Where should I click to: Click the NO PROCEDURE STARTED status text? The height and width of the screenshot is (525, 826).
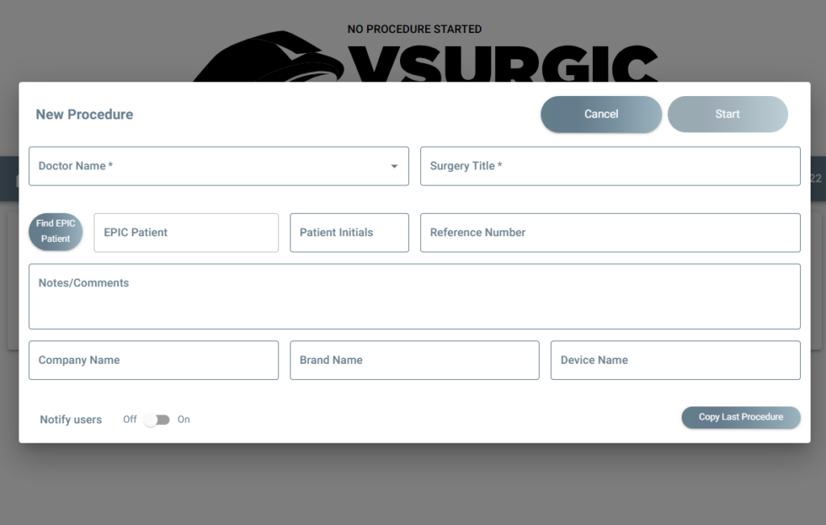[x=415, y=30]
